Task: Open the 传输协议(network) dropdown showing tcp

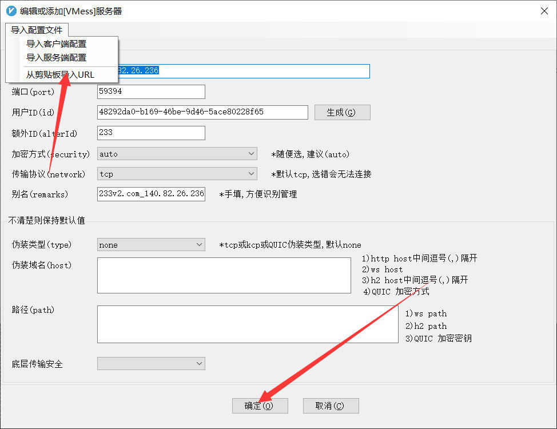Action: coord(177,173)
